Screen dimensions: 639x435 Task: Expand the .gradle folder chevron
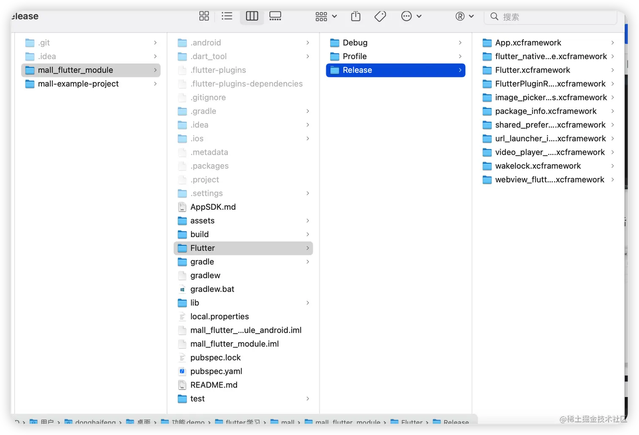click(x=308, y=111)
